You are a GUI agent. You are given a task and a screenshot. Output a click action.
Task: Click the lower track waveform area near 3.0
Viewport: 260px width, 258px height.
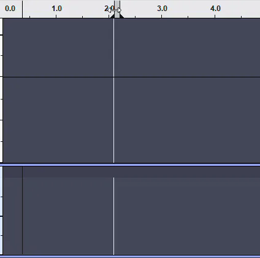162,216
